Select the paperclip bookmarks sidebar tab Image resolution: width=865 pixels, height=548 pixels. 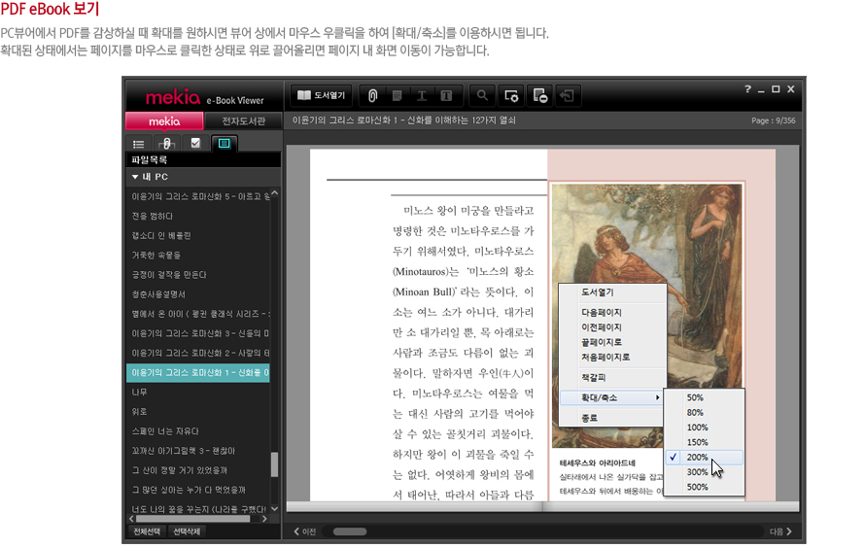click(166, 144)
